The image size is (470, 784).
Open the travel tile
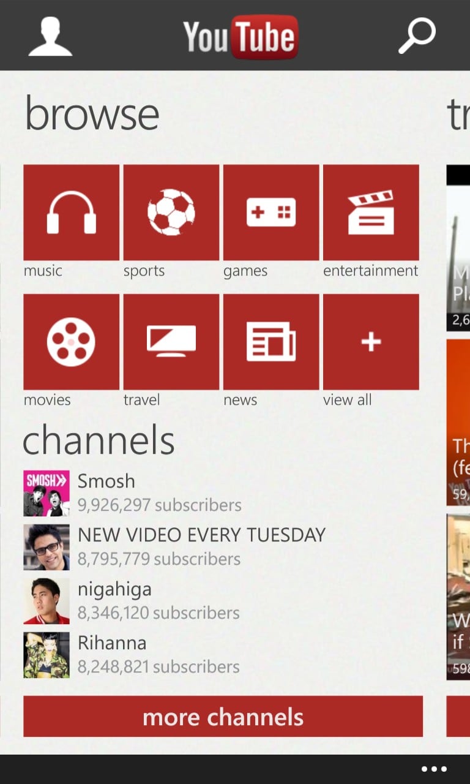pyautogui.click(x=171, y=342)
